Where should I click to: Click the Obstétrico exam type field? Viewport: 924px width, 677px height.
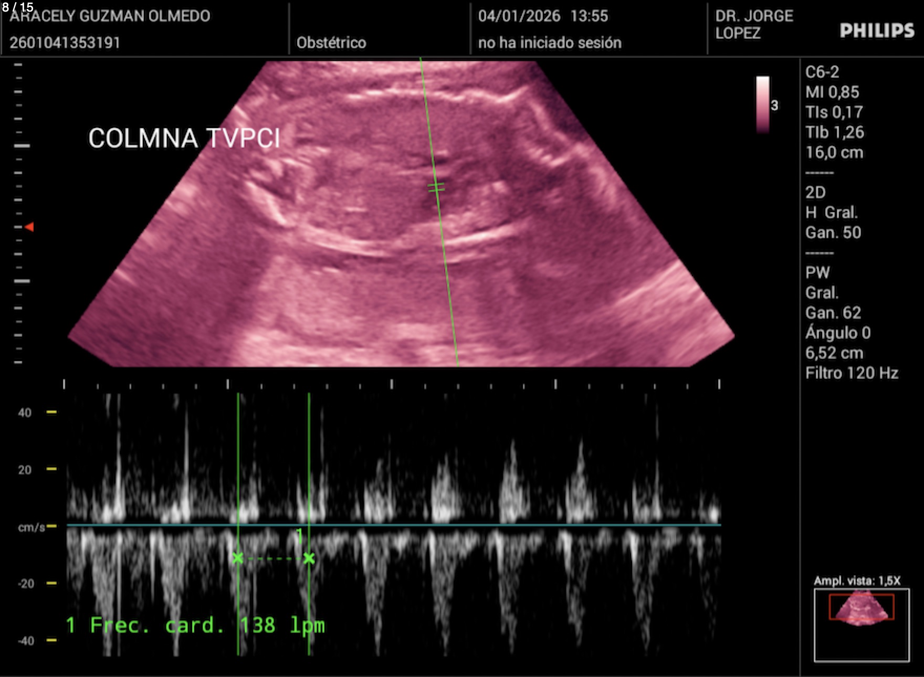click(x=331, y=43)
